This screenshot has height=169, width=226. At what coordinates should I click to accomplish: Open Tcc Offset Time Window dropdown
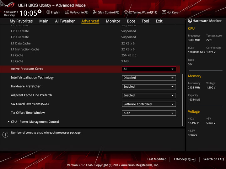click(149, 113)
